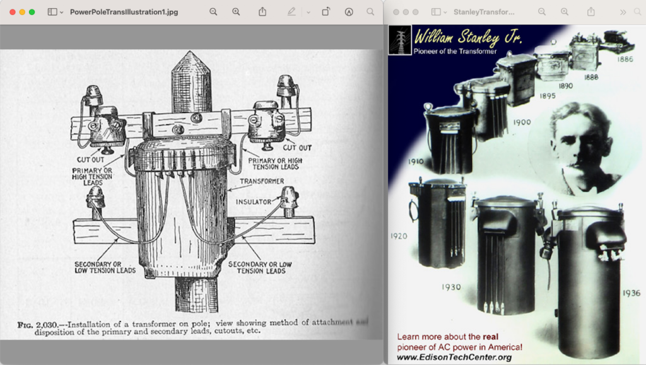
Task: Click the William Stanley Jr. heading
Action: (x=468, y=37)
